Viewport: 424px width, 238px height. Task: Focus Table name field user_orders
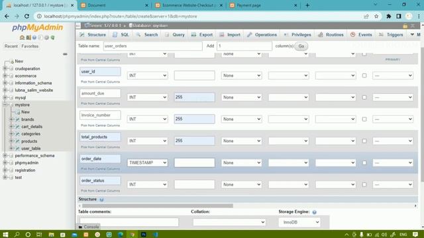pos(153,46)
